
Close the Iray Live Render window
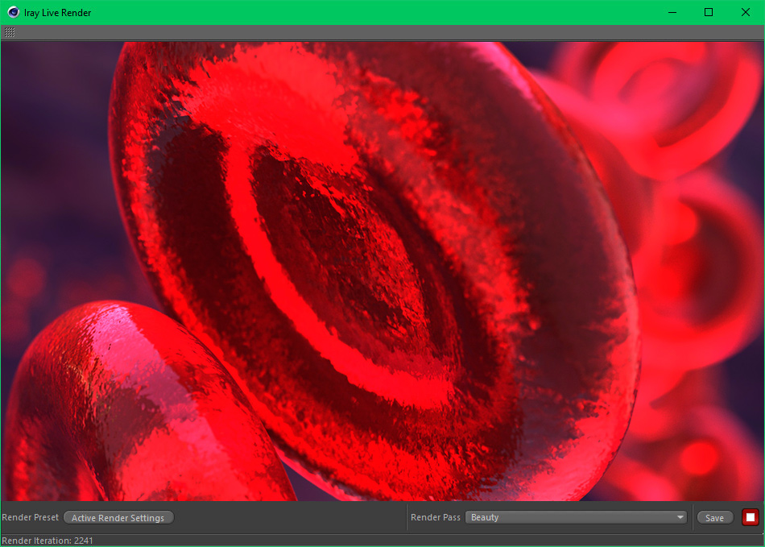coord(746,12)
